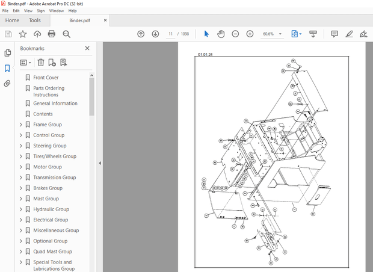Expand the Mast Group bookmark
The width and height of the screenshot is (373, 272).
click(21, 199)
